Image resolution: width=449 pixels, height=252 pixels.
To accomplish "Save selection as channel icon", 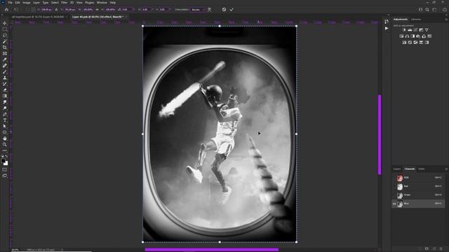I will tap(427, 249).
